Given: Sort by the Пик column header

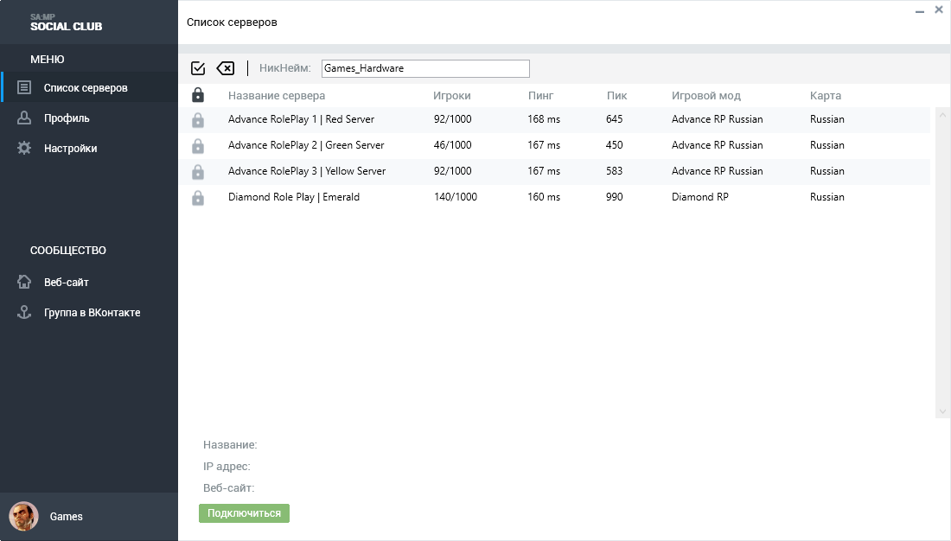Looking at the screenshot, I should click(x=616, y=96).
